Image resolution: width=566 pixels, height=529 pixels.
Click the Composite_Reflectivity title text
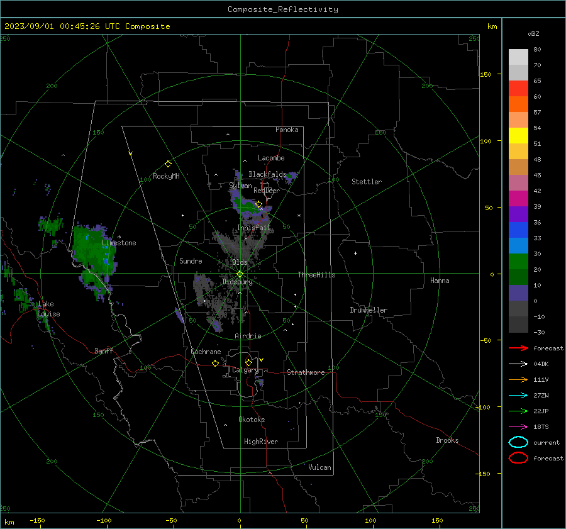282,9
